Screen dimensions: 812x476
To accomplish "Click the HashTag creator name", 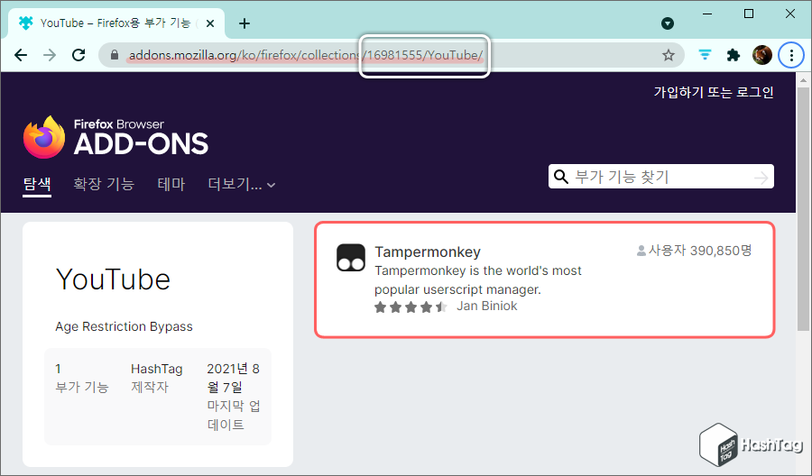I will tap(156, 369).
